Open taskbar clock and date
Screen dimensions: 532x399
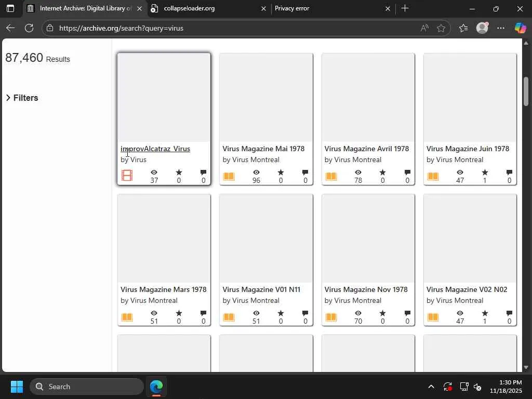[506, 387]
